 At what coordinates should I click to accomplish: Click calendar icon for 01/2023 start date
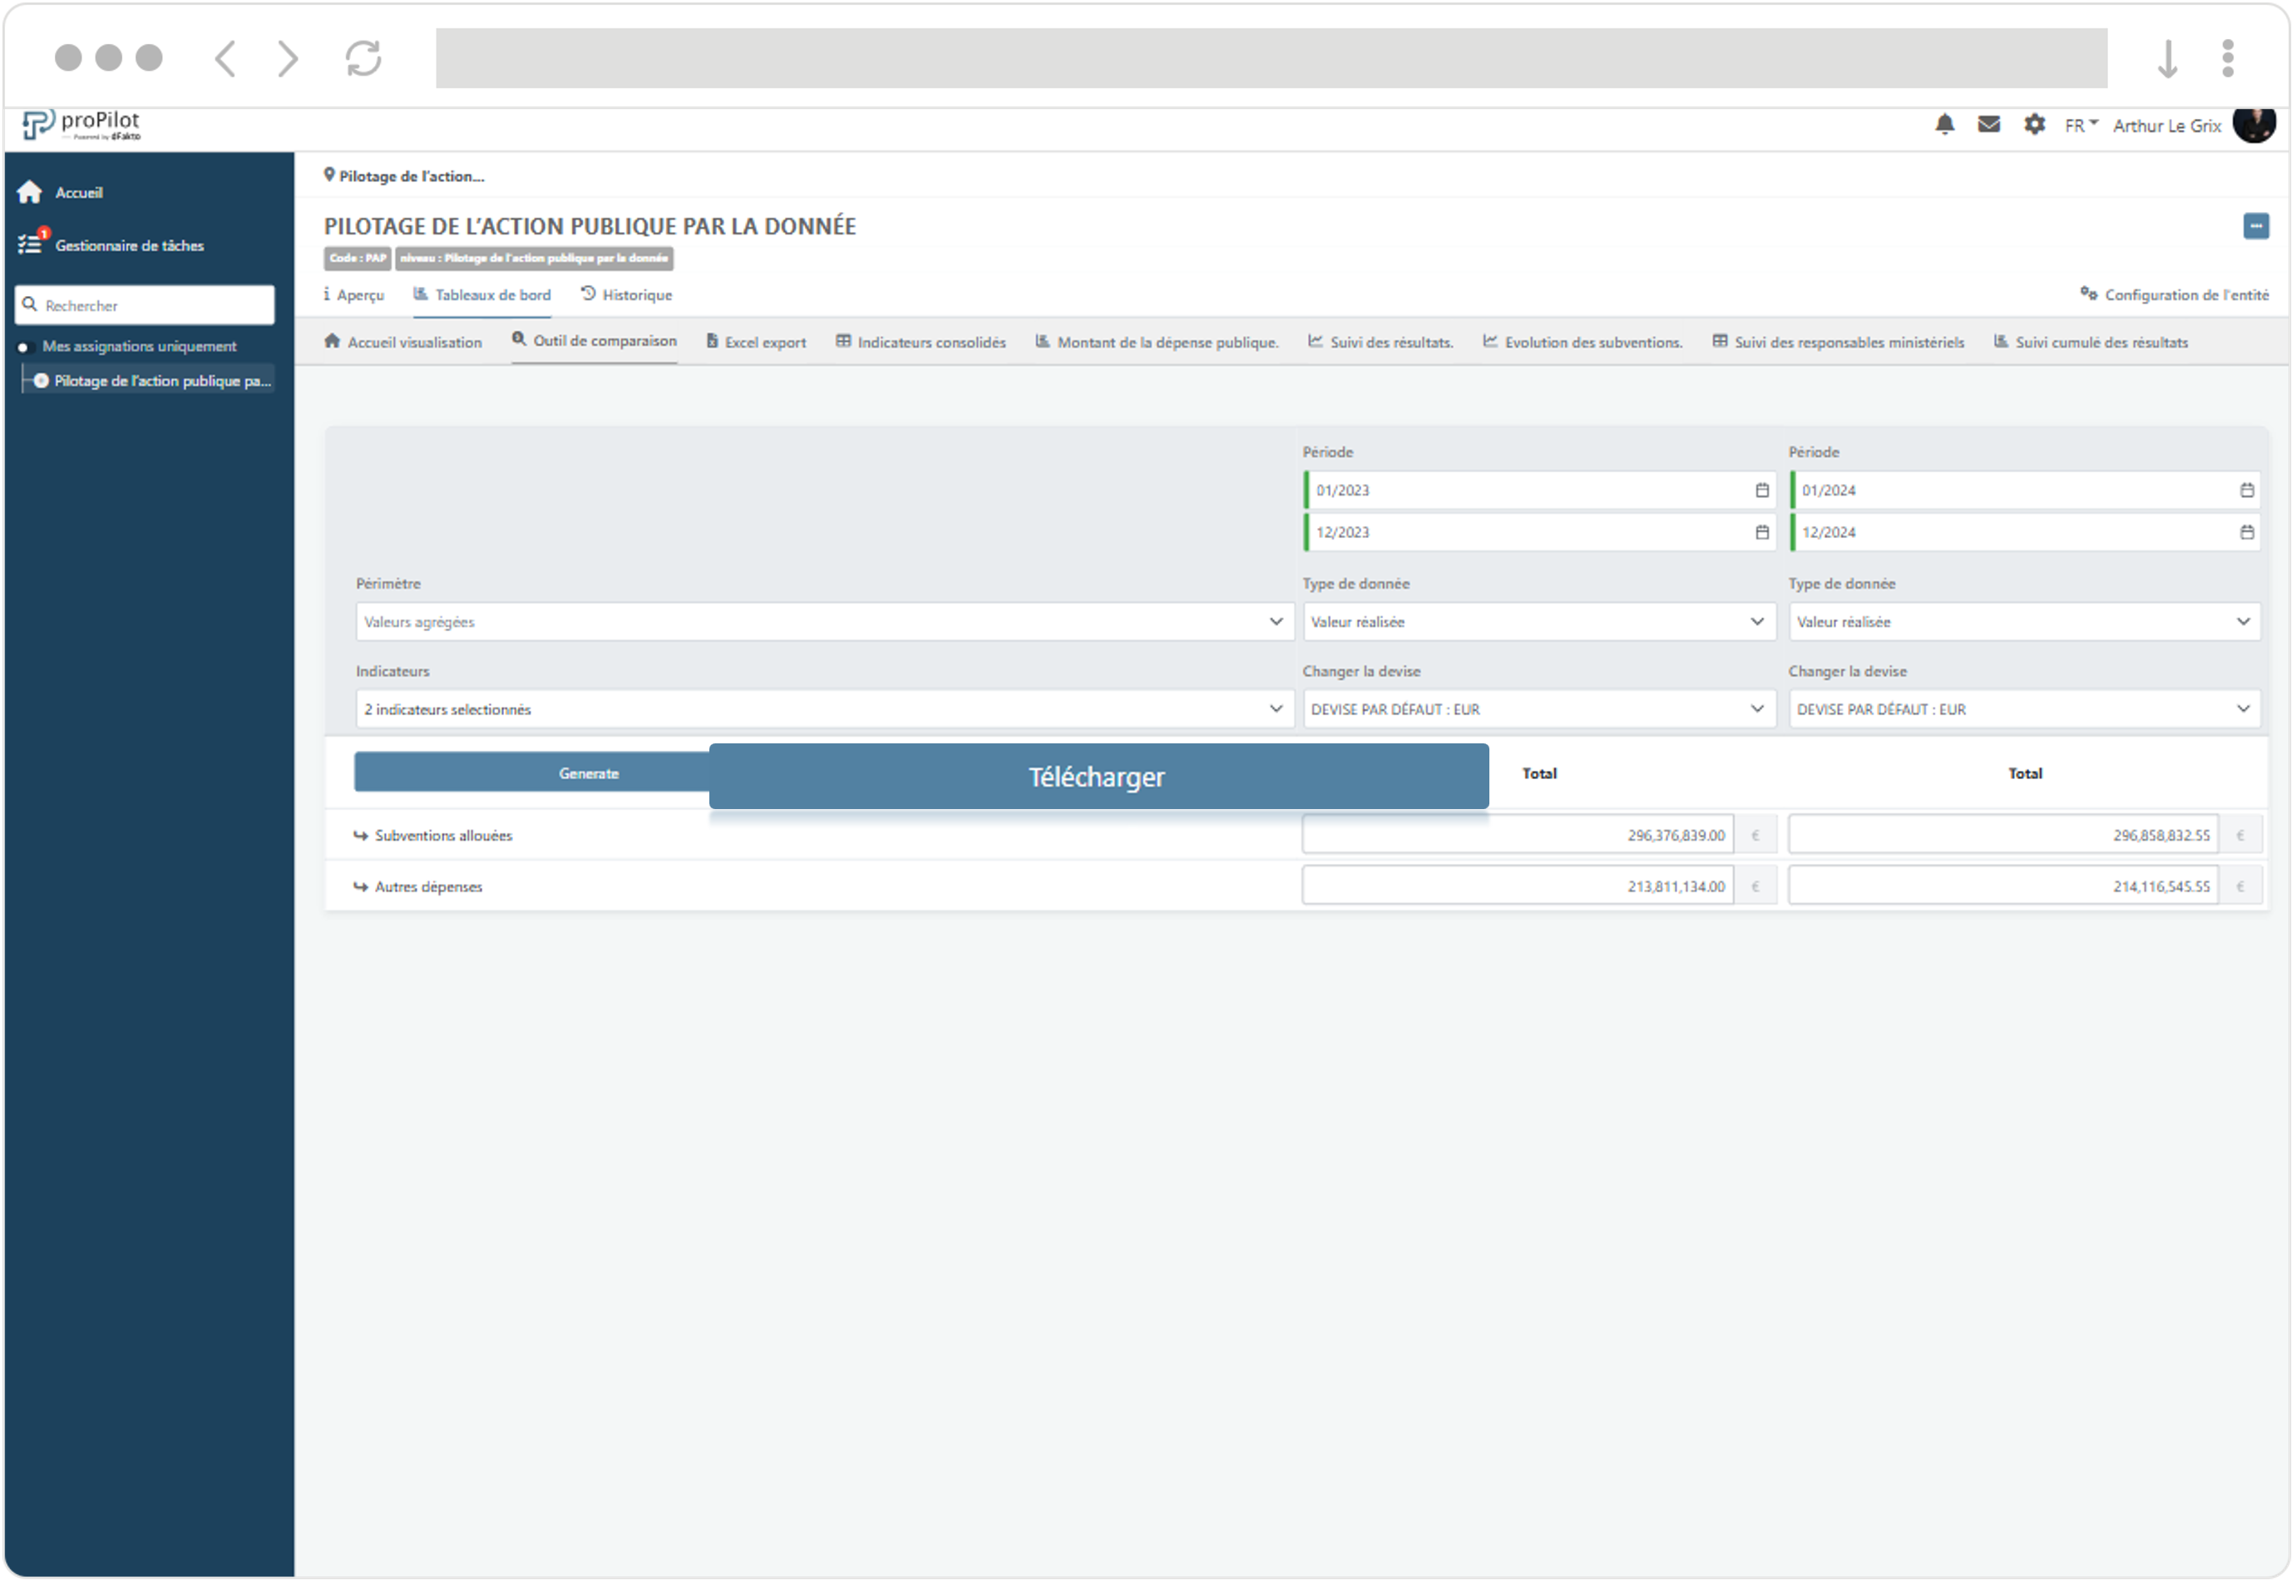1761,491
